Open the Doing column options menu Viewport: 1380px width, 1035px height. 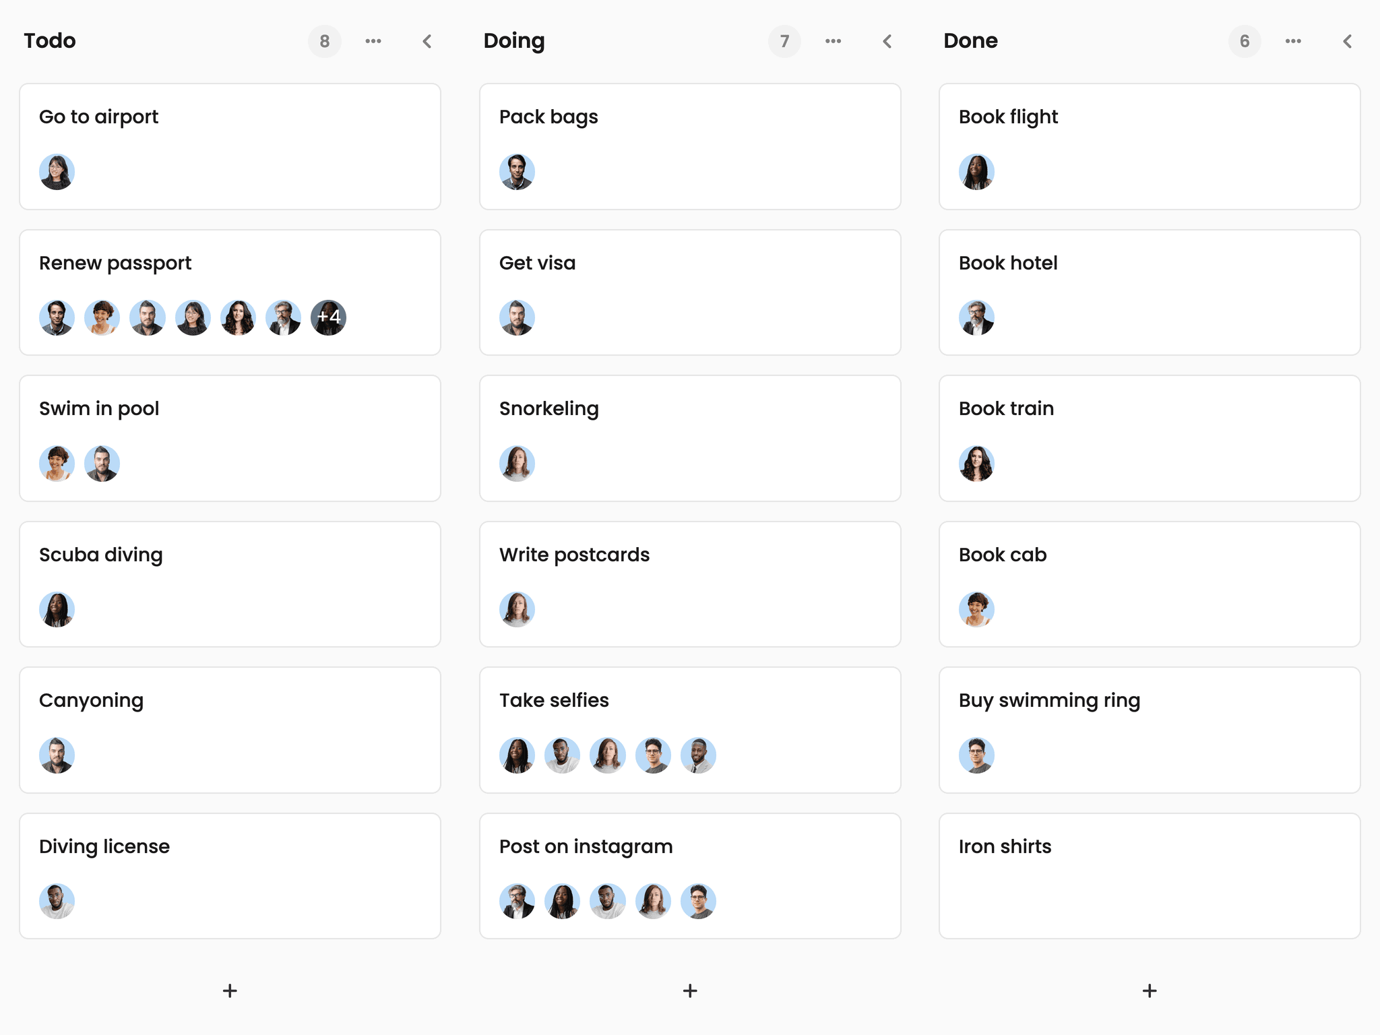tap(834, 41)
